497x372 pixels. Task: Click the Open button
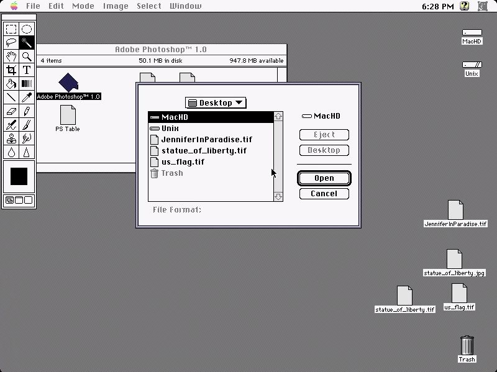324,178
